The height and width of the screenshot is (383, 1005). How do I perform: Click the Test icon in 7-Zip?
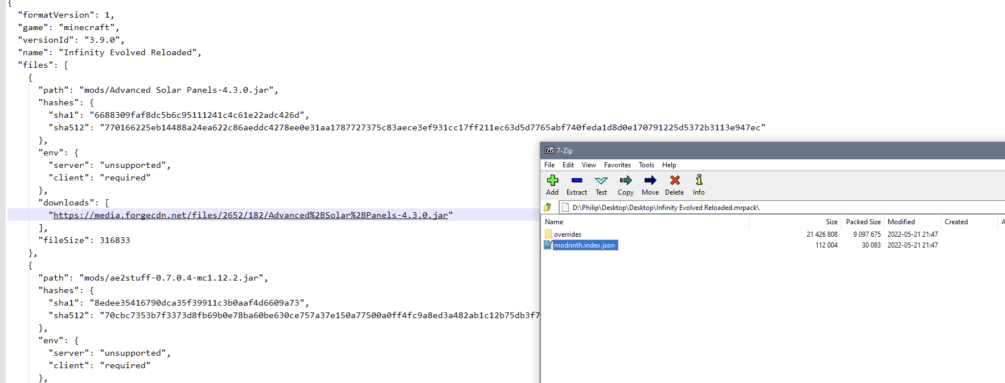point(601,180)
